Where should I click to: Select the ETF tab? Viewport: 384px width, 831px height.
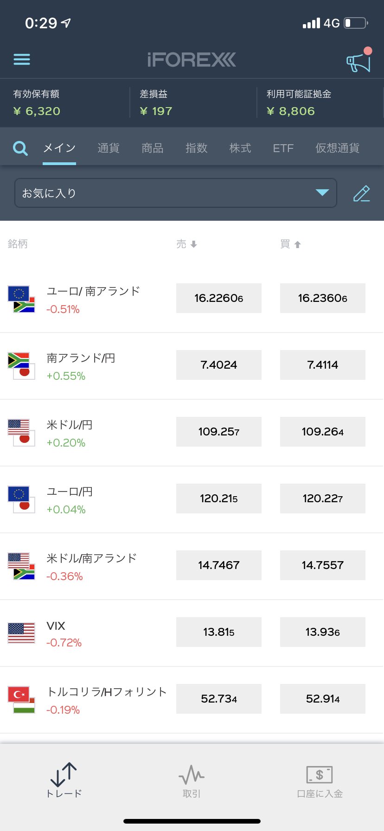coord(283,148)
